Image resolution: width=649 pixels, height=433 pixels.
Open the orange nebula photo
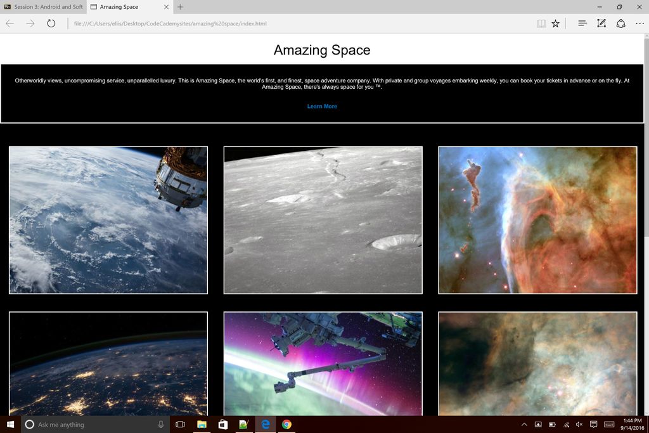(x=537, y=220)
